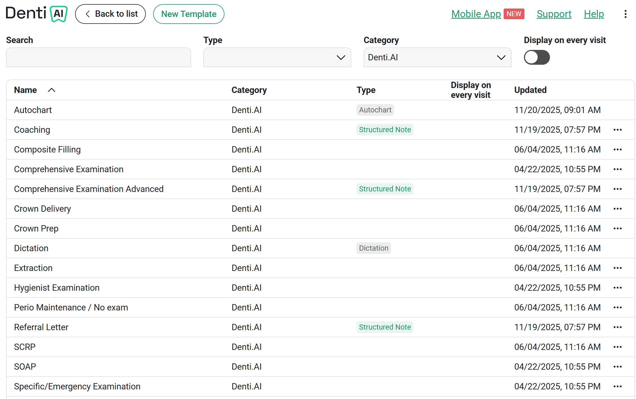Click the Denti.AI category cell for Autochart
Image resolution: width=636 pixels, height=399 pixels.
pyautogui.click(x=246, y=110)
